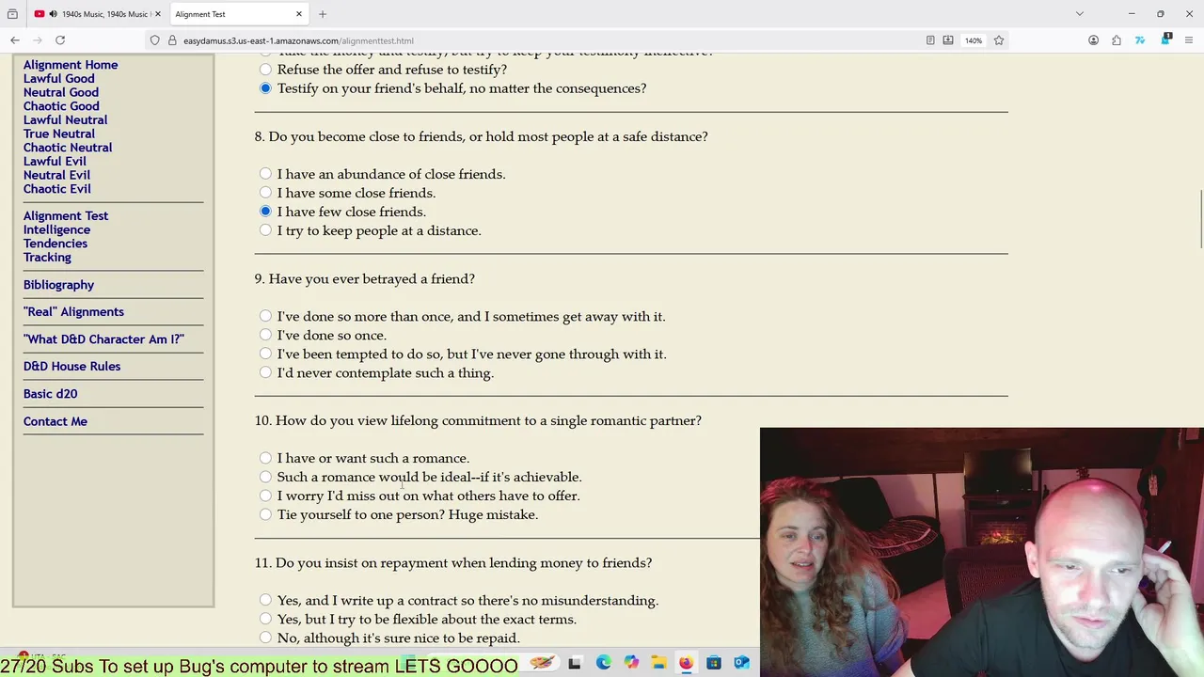Open the Bibliography link
This screenshot has width=1204, height=677.
pos(58,285)
